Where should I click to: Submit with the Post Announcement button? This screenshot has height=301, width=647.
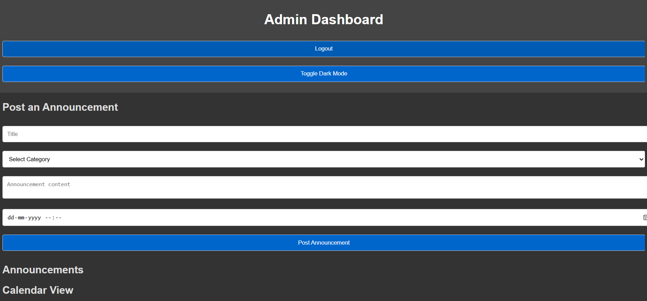point(323,243)
